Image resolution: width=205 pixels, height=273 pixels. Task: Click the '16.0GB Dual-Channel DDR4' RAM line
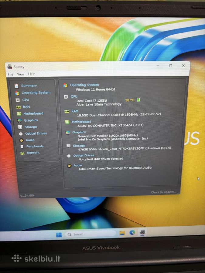point(119,115)
